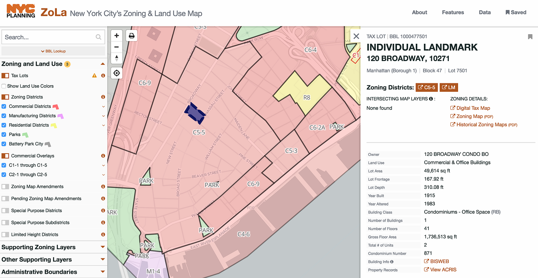Enable the Zoning Map Amendments layer
This screenshot has height=278, width=538.
[5, 187]
